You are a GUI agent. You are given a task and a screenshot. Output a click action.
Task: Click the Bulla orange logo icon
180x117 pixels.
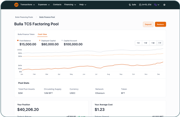click(16, 5)
